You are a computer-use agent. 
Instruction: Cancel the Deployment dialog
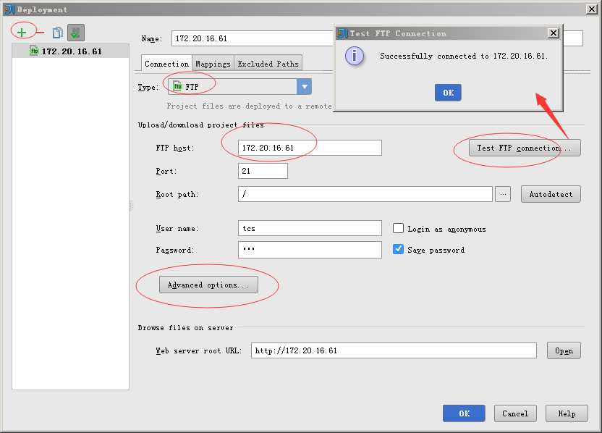tap(515, 413)
